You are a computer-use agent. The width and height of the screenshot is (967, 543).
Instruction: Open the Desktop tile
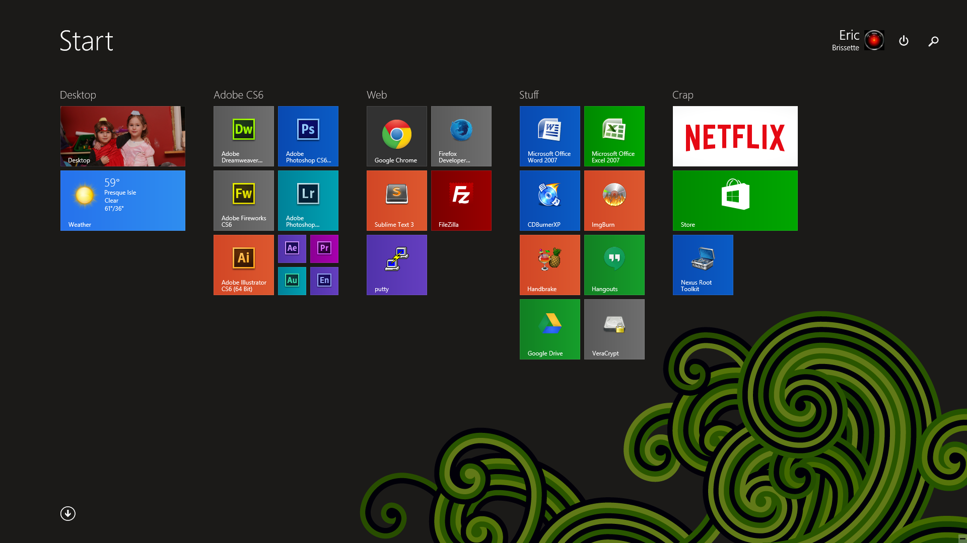[x=123, y=136]
